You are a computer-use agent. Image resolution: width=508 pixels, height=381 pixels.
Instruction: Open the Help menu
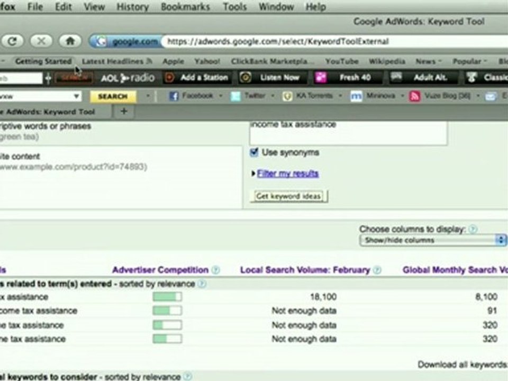tap(315, 6)
